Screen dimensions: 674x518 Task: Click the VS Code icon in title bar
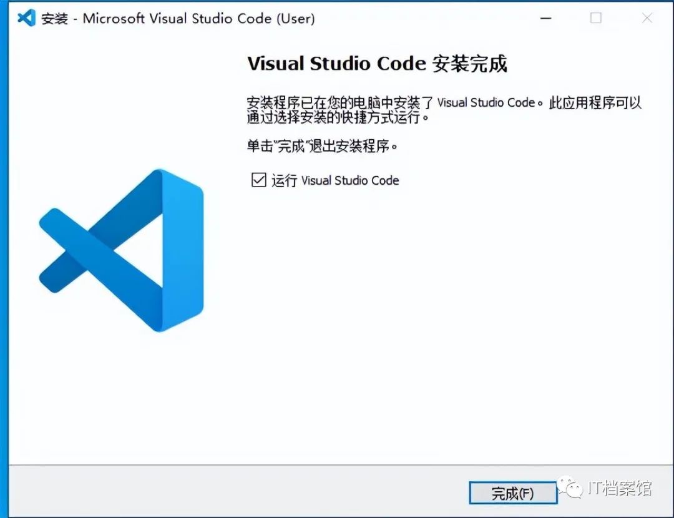(x=26, y=18)
